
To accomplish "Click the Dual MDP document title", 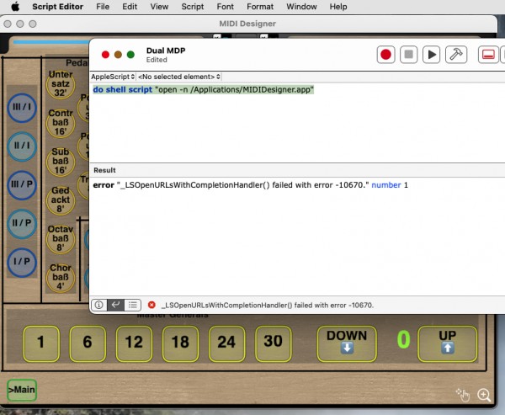I will (x=166, y=51).
